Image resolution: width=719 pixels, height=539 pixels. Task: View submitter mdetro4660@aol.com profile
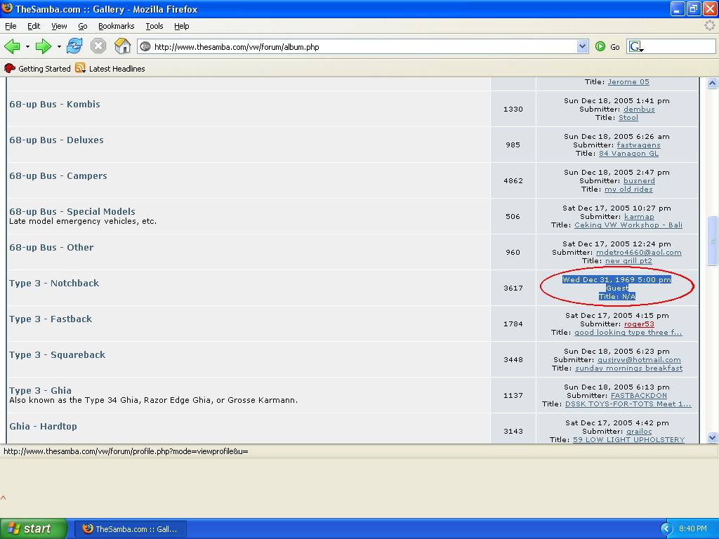pyautogui.click(x=639, y=252)
